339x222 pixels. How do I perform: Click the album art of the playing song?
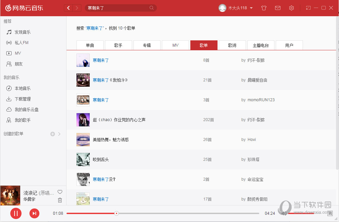(x=10, y=196)
